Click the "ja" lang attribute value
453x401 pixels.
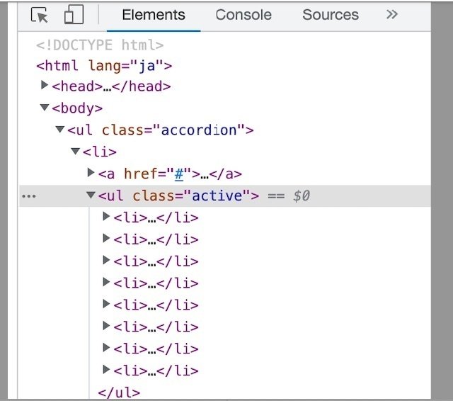point(147,66)
